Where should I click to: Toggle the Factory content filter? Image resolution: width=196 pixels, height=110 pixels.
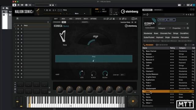point(162,20)
